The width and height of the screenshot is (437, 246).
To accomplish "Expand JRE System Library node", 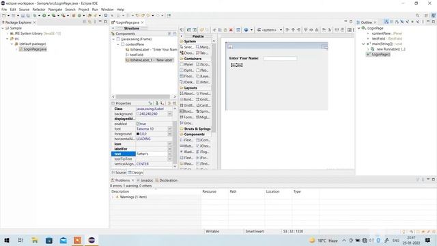I will pyautogui.click(x=8, y=33).
